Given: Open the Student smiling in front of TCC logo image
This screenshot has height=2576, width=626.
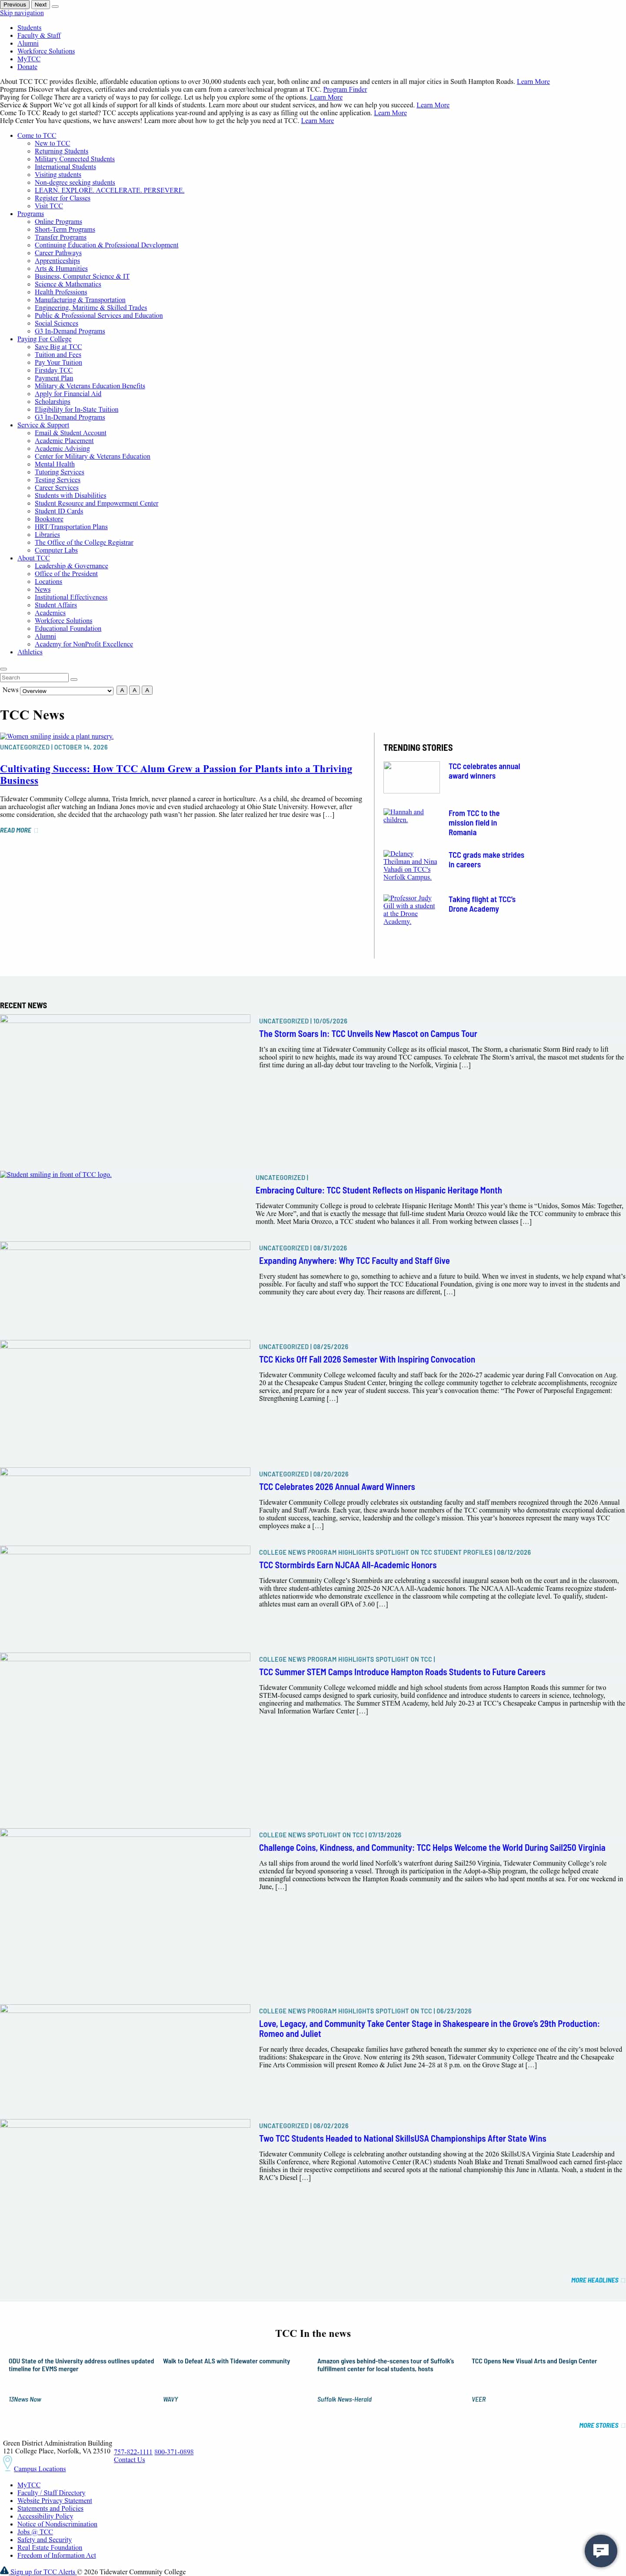Looking at the screenshot, I should click(56, 1175).
